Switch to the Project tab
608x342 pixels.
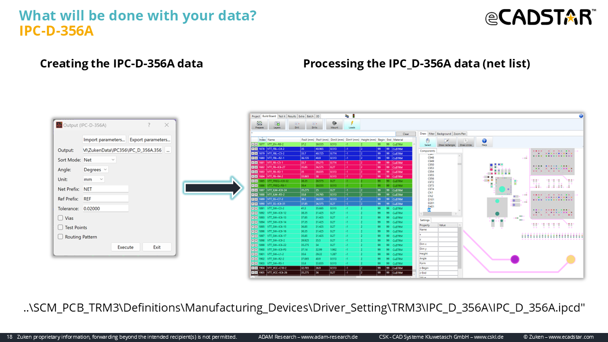click(256, 116)
